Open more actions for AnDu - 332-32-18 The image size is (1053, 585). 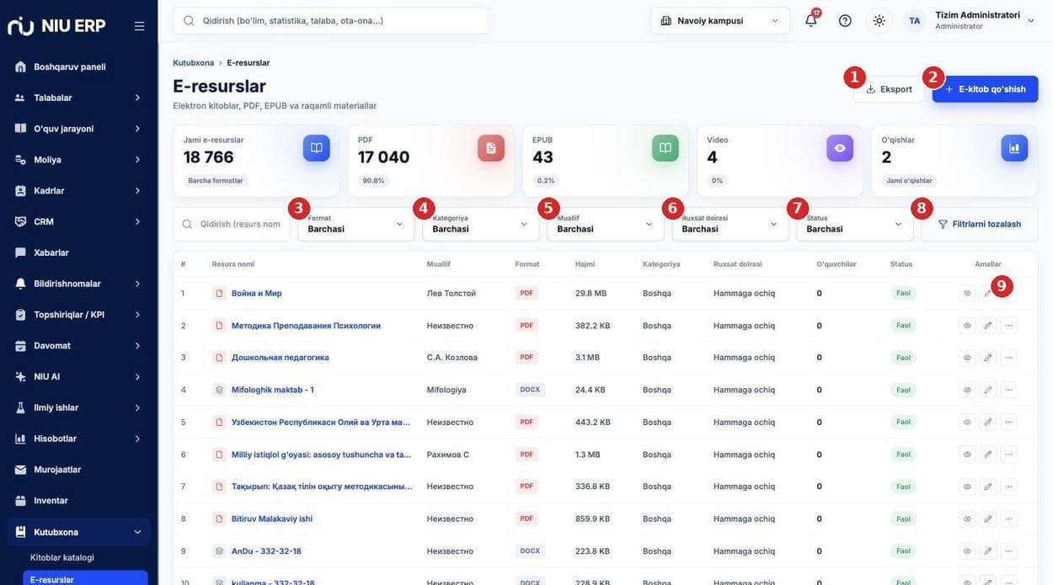click(1008, 551)
